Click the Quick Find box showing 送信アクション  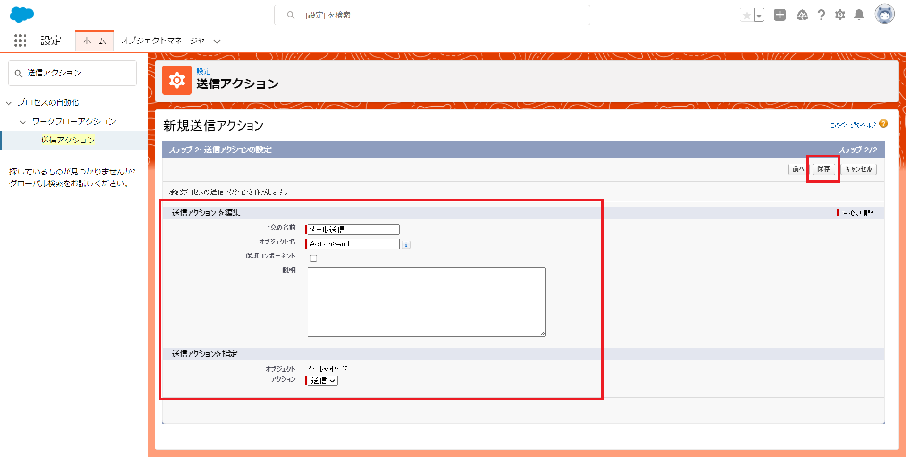point(73,73)
